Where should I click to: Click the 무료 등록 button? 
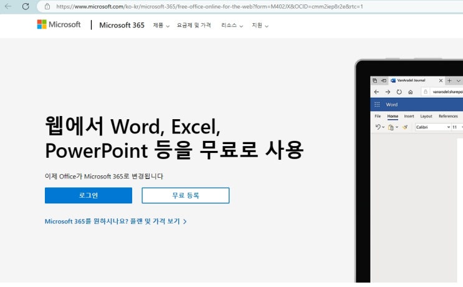click(186, 195)
